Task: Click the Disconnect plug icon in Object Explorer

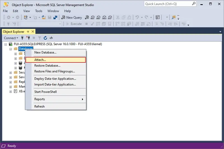Action: point(28,38)
